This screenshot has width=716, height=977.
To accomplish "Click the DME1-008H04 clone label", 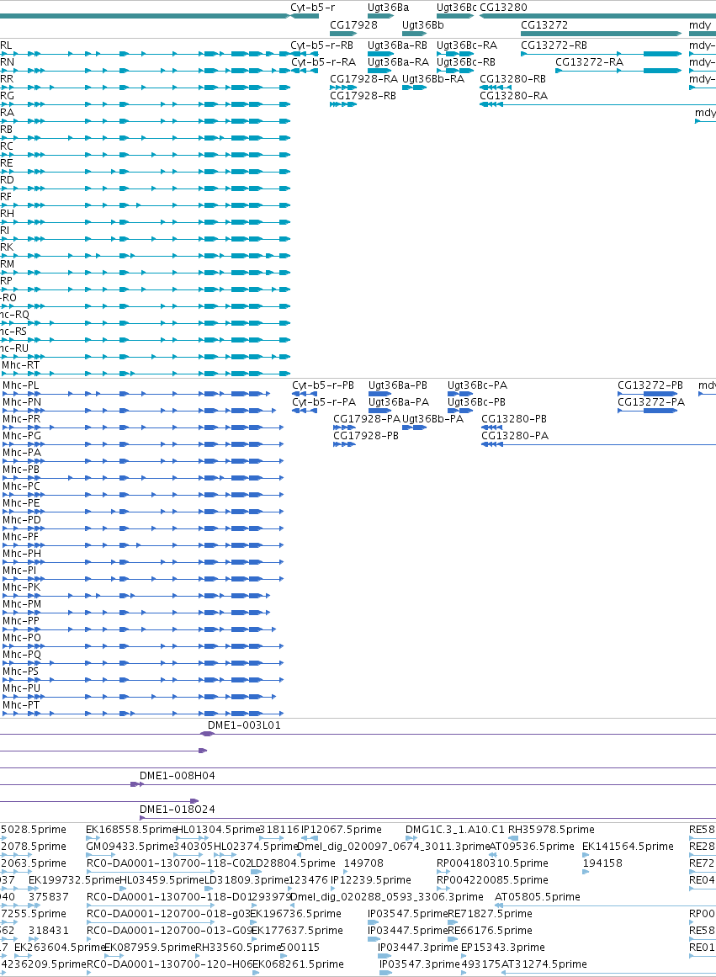I will 177,777.
